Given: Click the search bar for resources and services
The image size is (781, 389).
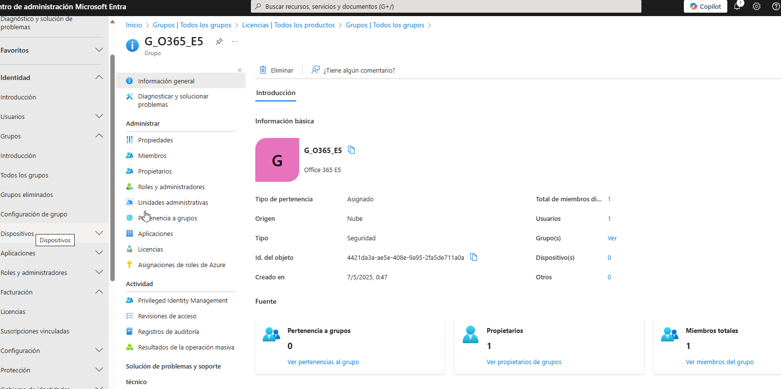Looking at the screenshot, I should (x=446, y=7).
